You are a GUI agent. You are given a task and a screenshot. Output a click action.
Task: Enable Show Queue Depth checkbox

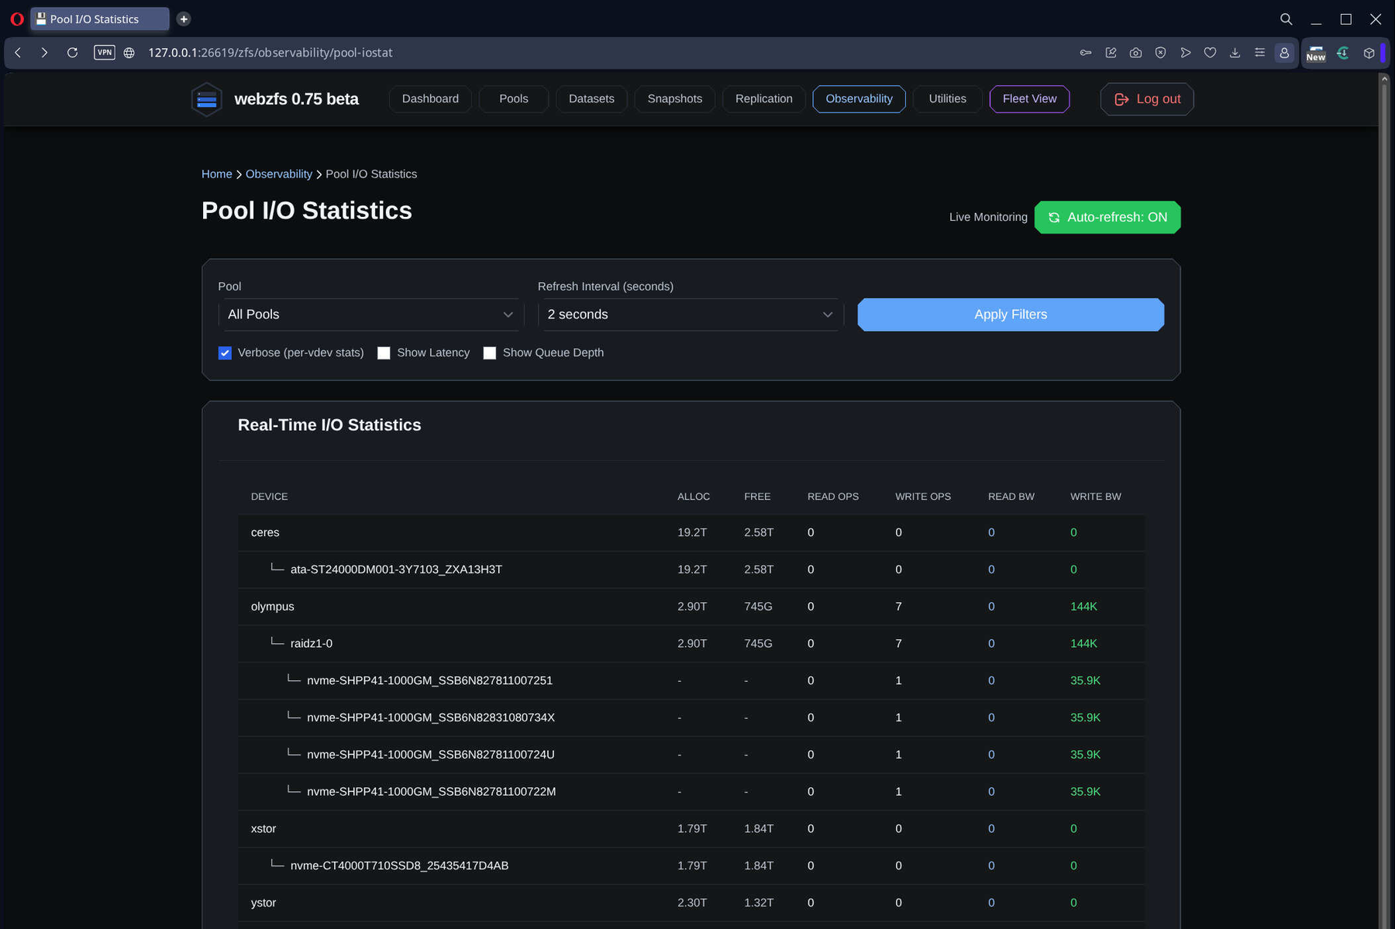tap(490, 353)
